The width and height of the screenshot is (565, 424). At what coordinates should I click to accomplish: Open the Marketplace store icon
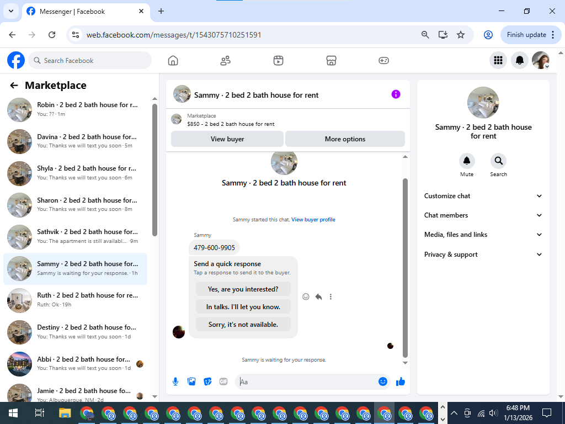[331, 61]
